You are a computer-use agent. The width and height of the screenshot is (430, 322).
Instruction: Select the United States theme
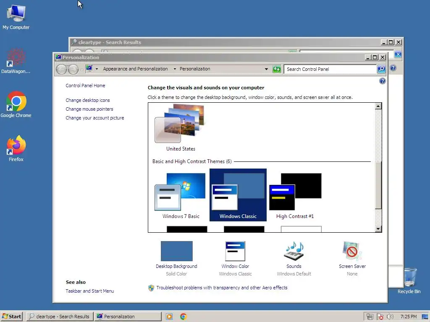tap(181, 127)
